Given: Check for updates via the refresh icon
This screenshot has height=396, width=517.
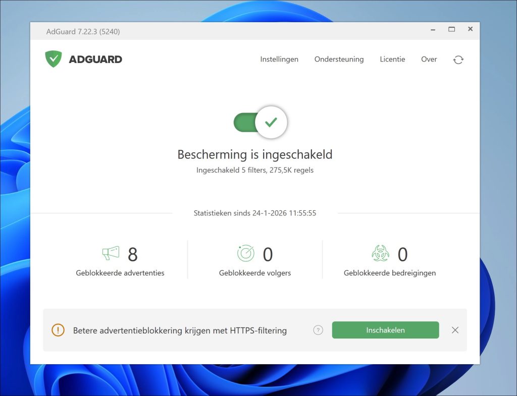Looking at the screenshot, I should [458, 60].
